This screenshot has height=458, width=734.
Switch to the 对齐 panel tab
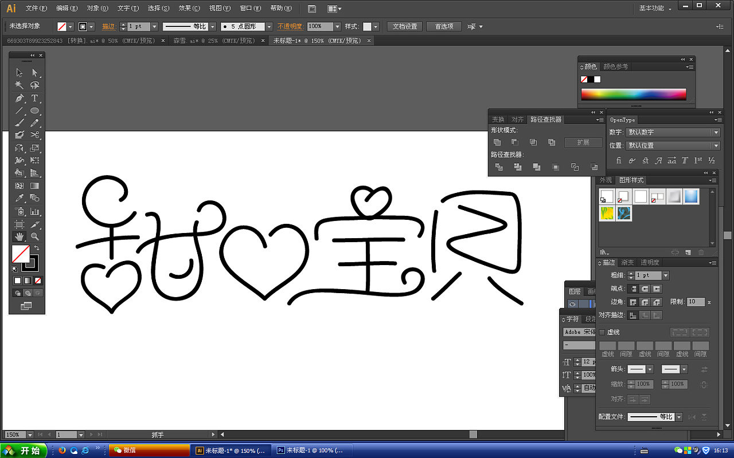518,120
